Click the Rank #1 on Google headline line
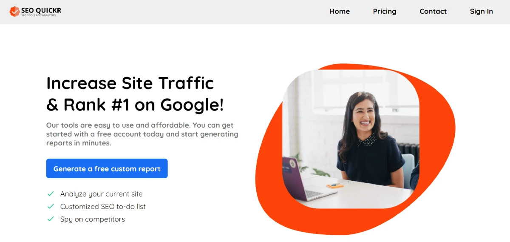The image size is (510, 242). [135, 105]
